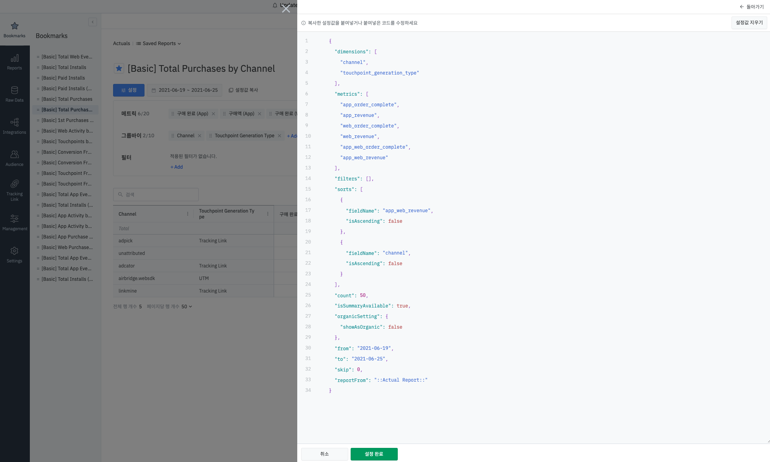Click the notification bell icon
Viewport: 770px width, 462px height.
(x=275, y=5)
